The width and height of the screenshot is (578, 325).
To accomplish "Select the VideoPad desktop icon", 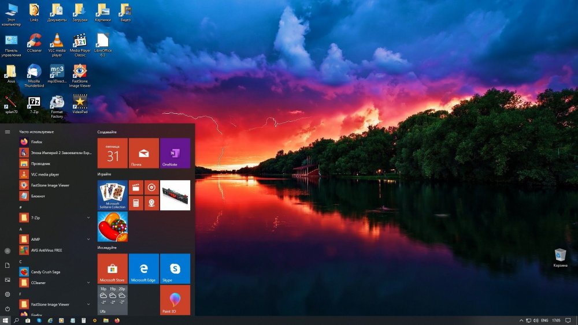I will click(80, 104).
